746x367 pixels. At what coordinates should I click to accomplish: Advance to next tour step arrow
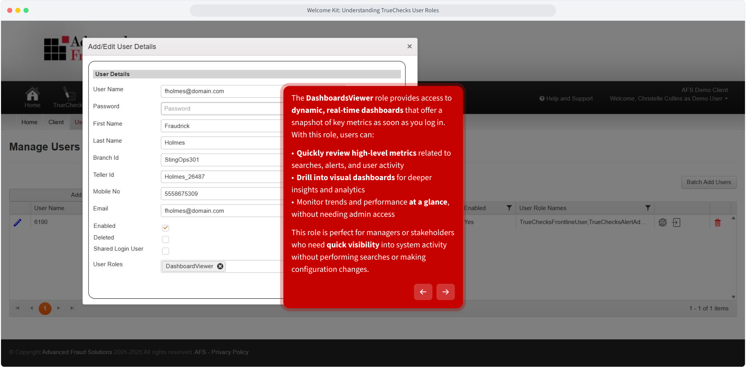click(445, 292)
